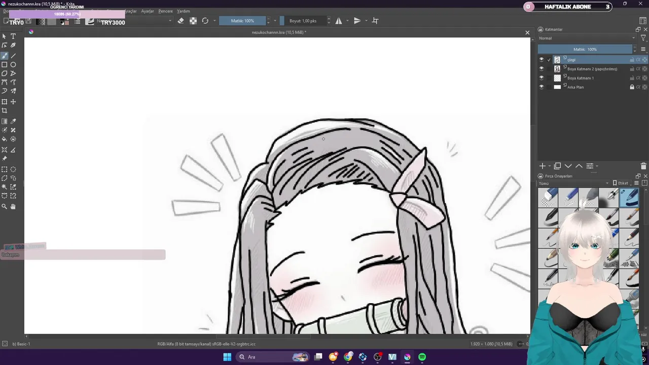
Task: Select the Color Sampler eyedropper tool
Action: point(13,122)
